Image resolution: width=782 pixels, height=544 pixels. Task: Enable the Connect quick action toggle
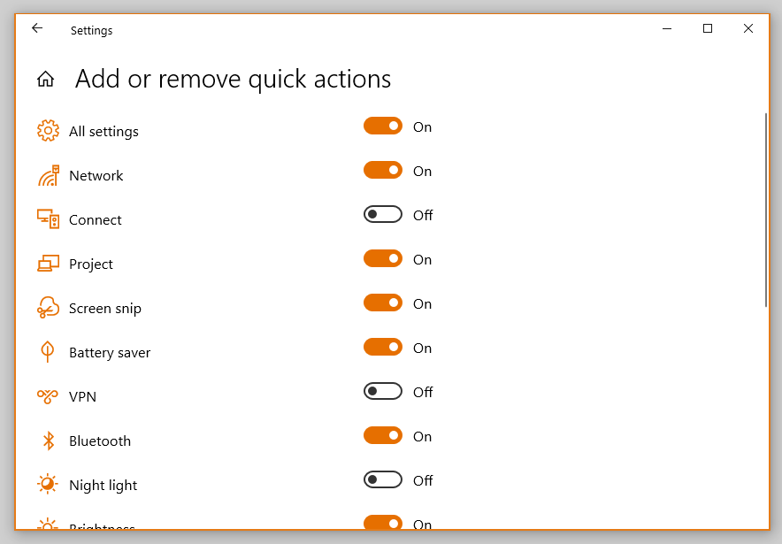pyautogui.click(x=383, y=215)
